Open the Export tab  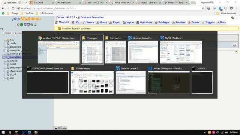(x=115, y=22)
